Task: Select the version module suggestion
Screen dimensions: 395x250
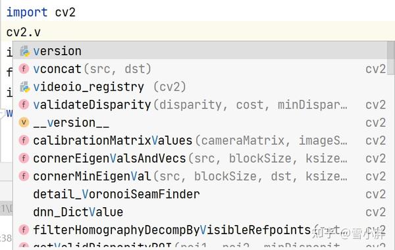Action: pos(200,51)
